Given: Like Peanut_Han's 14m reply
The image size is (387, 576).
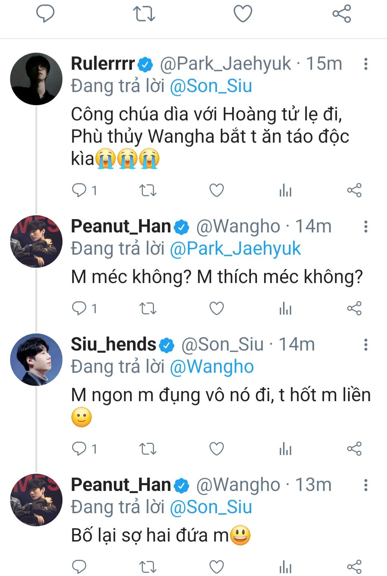Looking at the screenshot, I should click(216, 308).
